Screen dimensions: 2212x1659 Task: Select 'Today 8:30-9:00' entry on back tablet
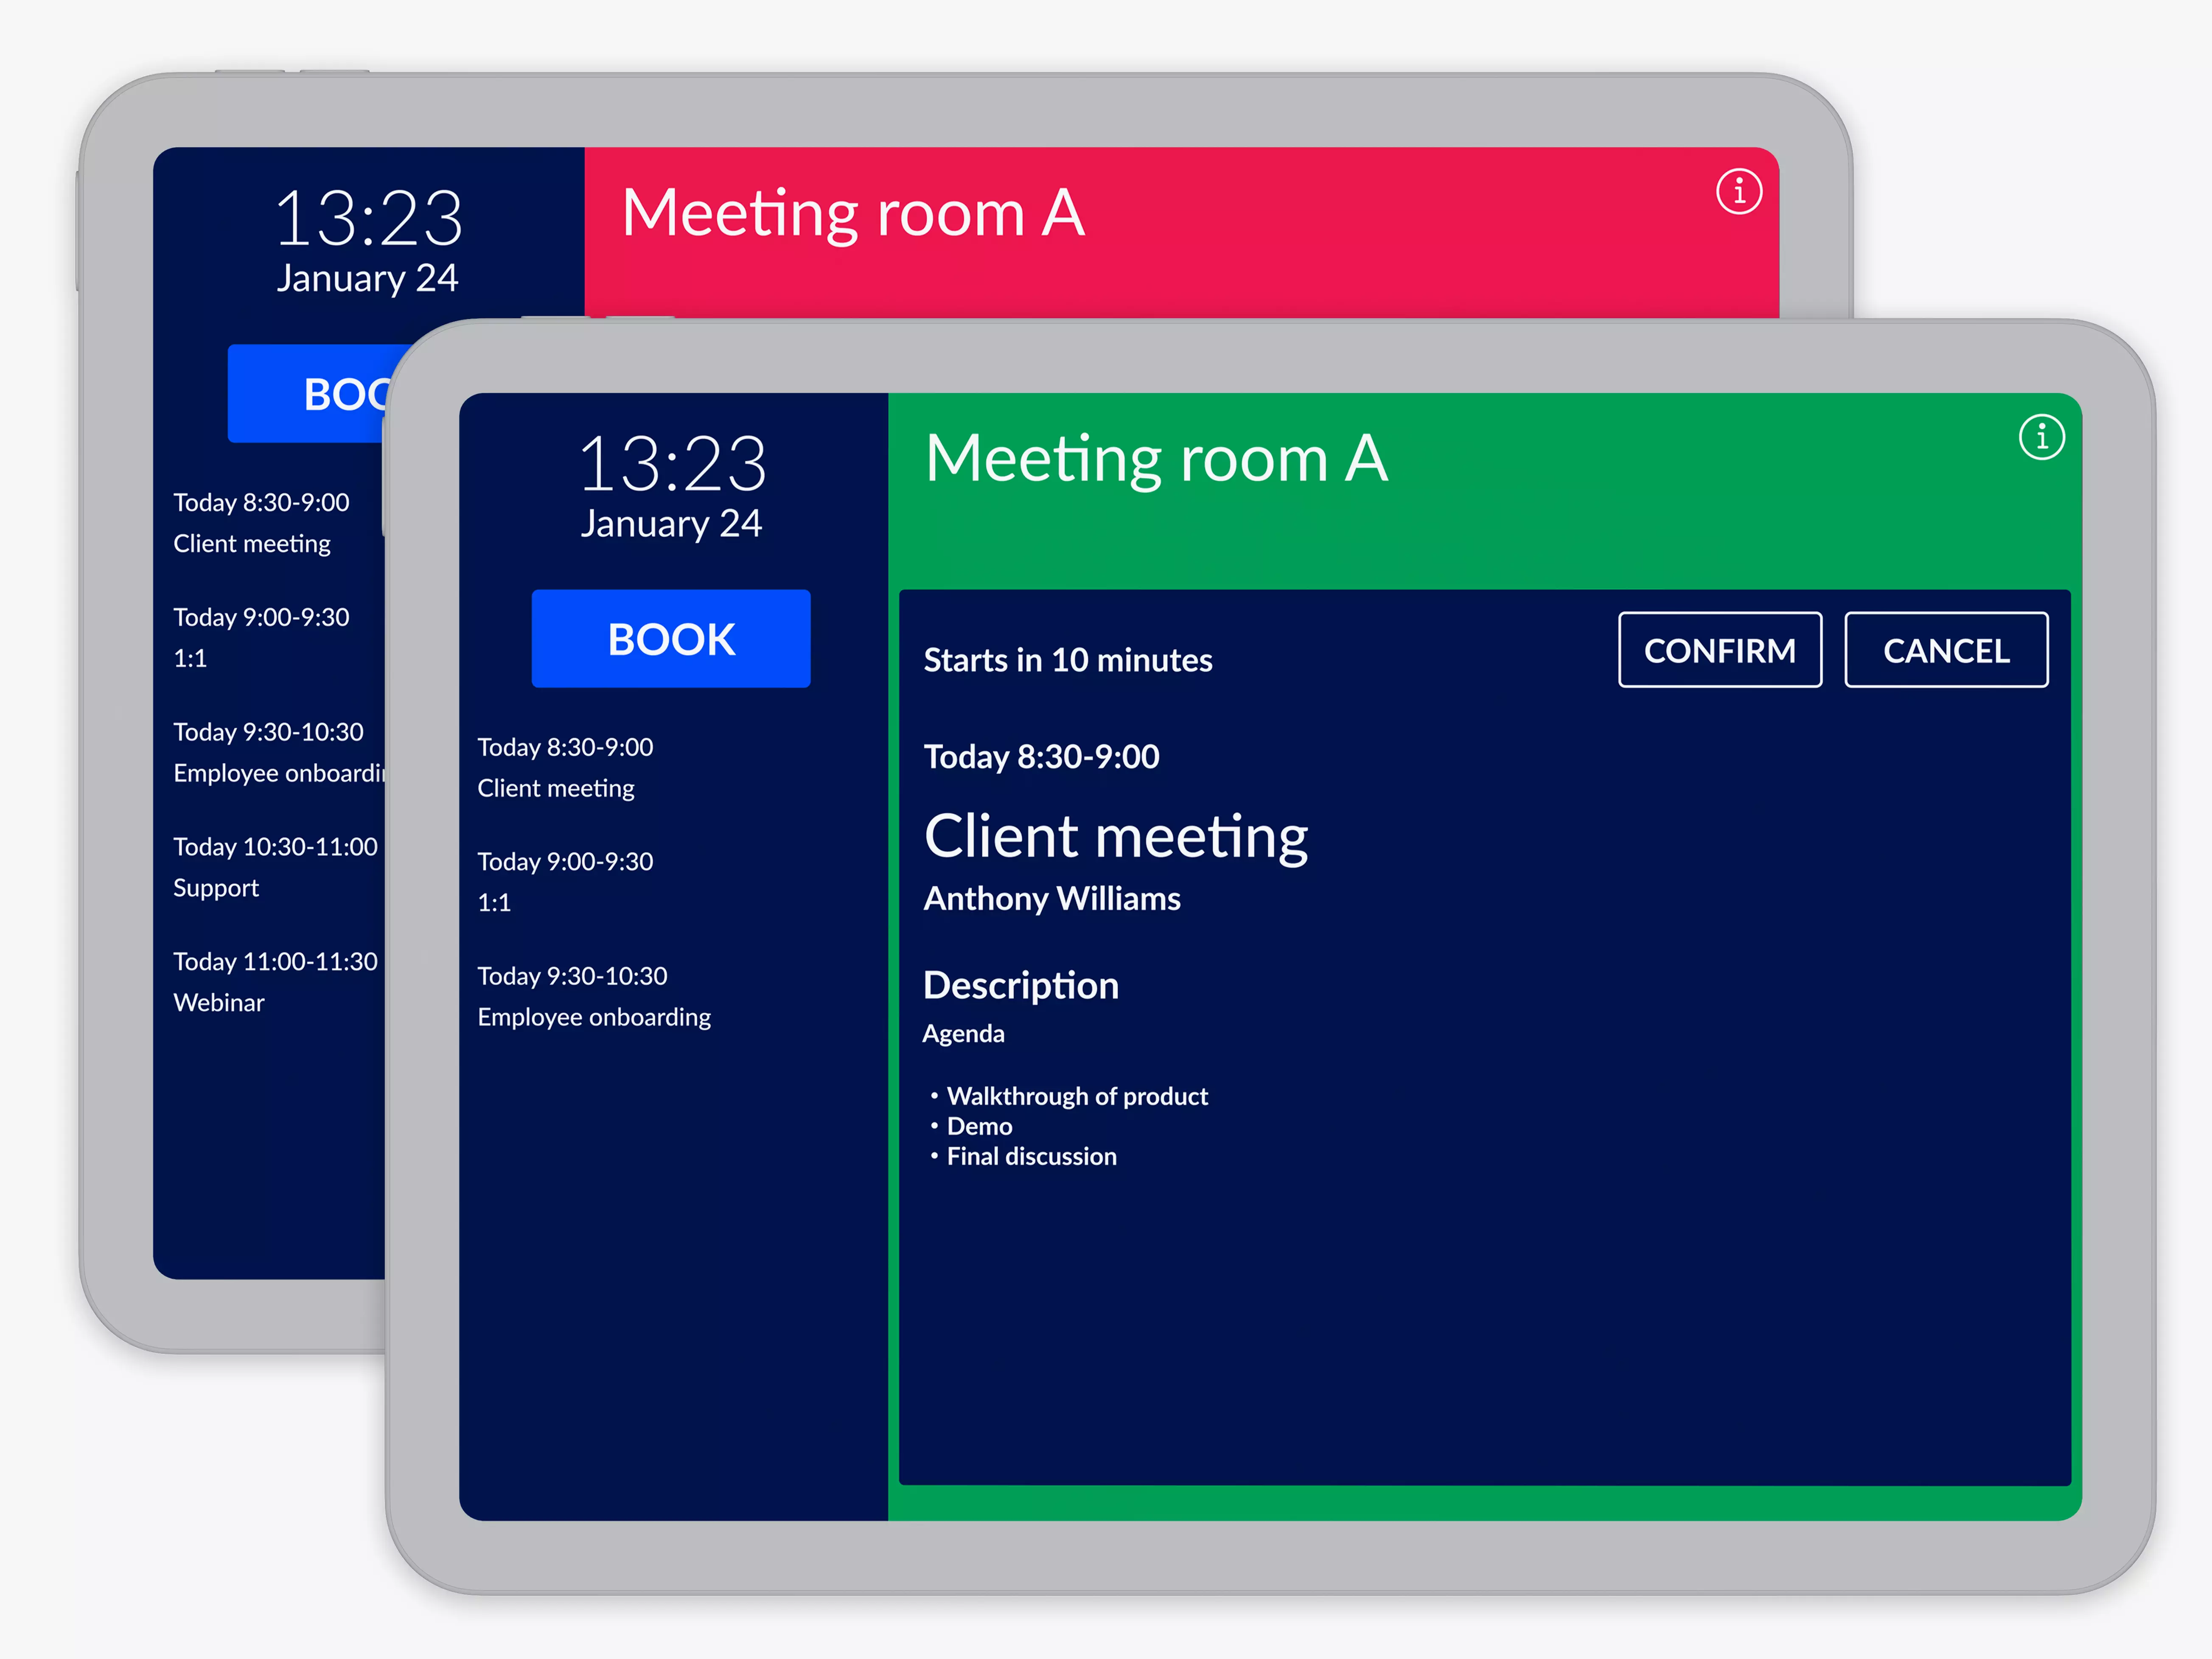[261, 502]
